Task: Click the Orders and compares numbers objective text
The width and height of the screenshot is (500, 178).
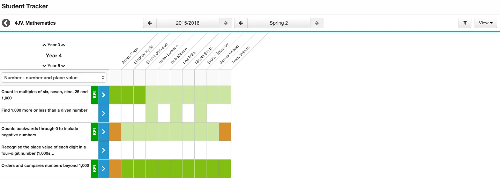Action: click(45, 165)
